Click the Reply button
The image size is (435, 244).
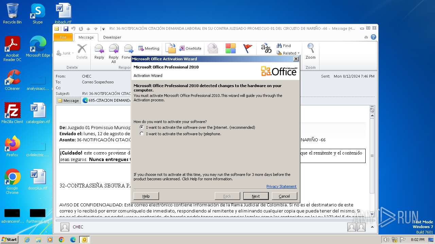(99, 52)
